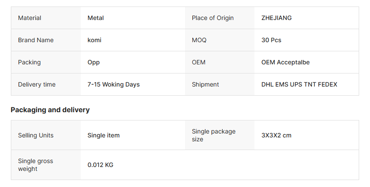The image size is (370, 187).
Task: Click the Delivery time label
Action: click(x=36, y=84)
